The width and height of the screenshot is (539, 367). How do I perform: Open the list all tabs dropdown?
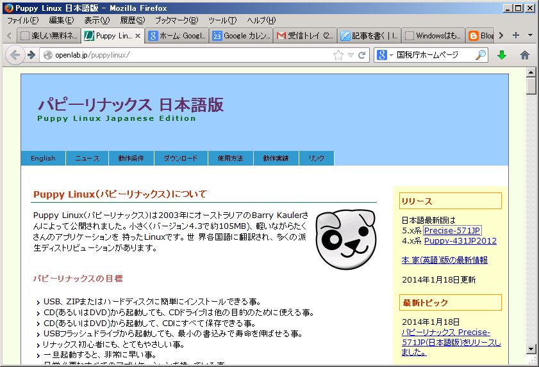click(530, 35)
